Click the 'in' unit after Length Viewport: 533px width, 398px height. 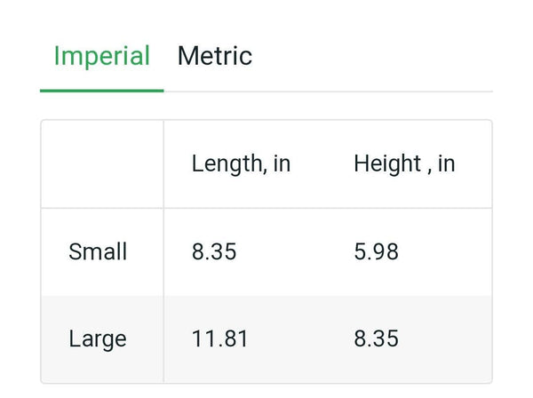(x=282, y=163)
